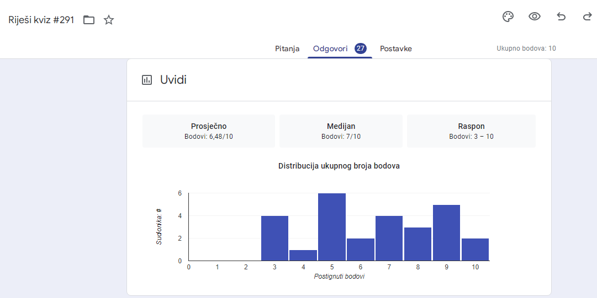Click the Medijan card
The image size is (597, 298).
[x=341, y=131]
